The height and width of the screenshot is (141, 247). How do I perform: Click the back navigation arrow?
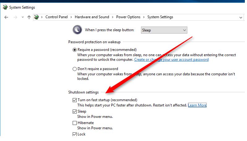[6, 17]
